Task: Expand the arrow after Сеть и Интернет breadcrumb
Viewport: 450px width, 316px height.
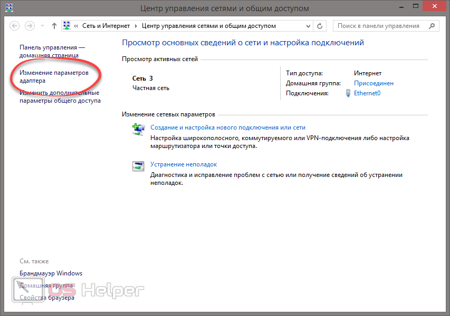Action: (x=136, y=26)
